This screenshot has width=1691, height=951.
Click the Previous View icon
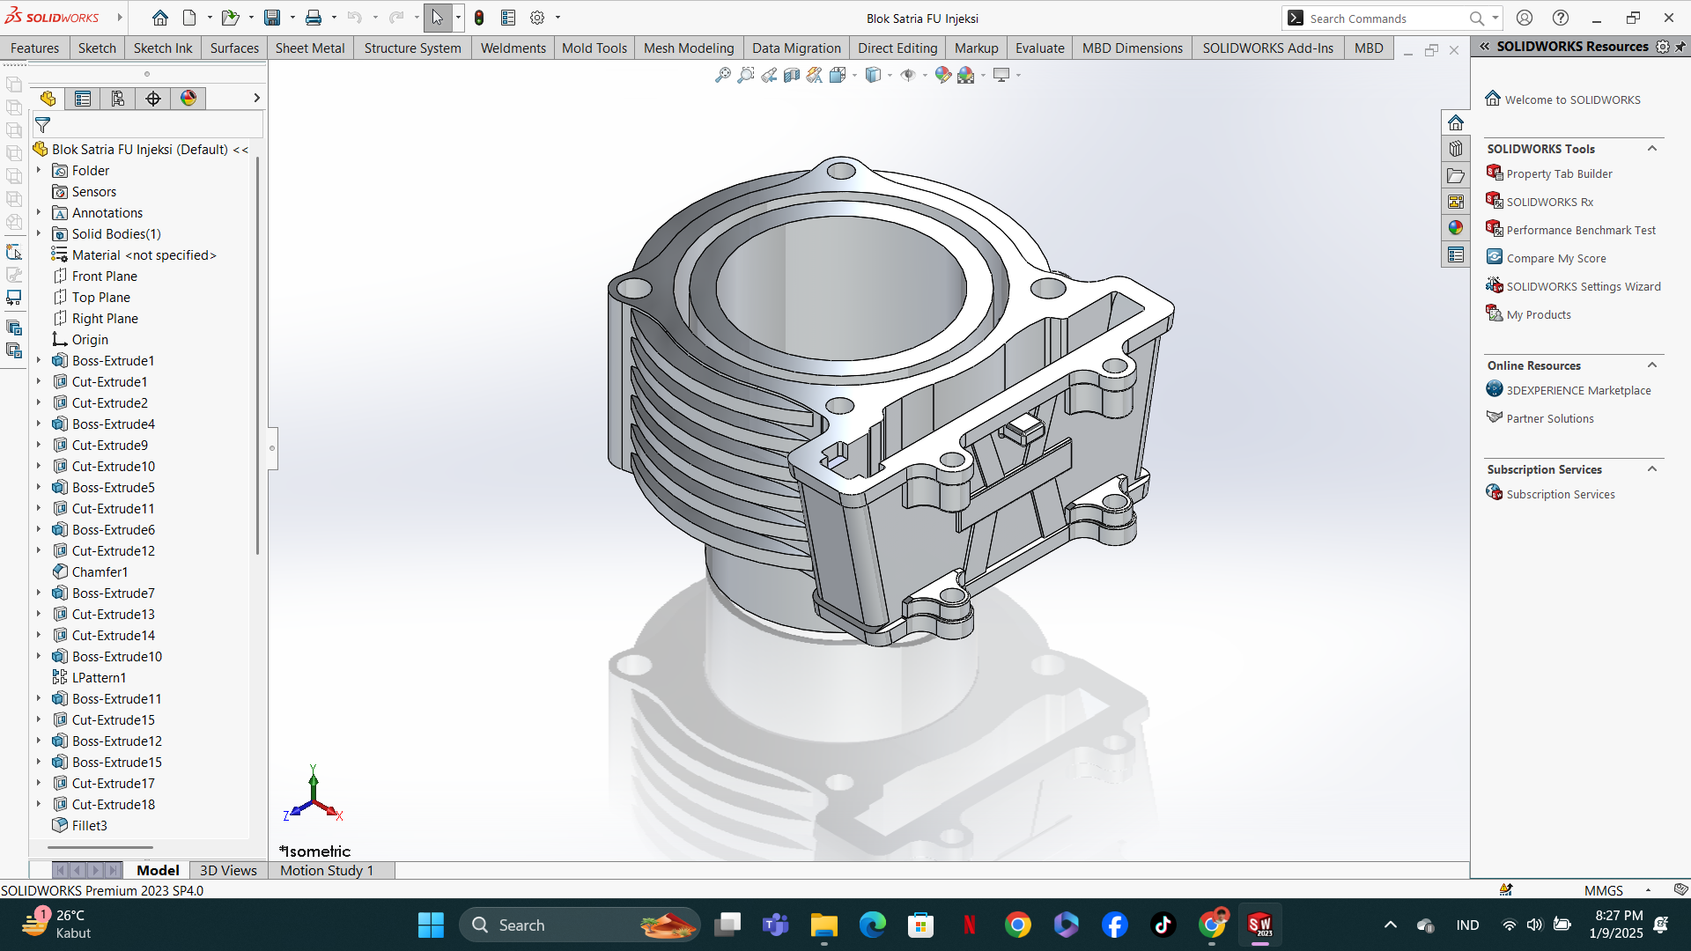(x=769, y=76)
